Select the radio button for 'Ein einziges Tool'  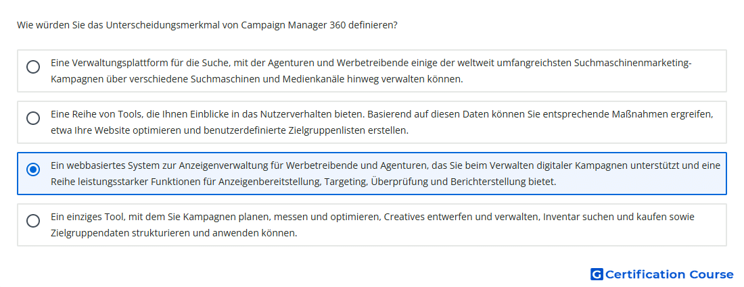pos(33,221)
